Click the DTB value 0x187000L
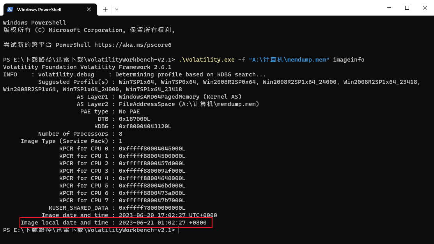The height and width of the screenshot is (244, 434). click(x=135, y=119)
